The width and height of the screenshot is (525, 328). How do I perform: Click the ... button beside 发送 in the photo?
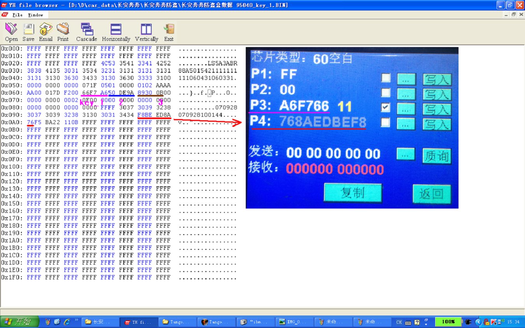[x=406, y=154]
